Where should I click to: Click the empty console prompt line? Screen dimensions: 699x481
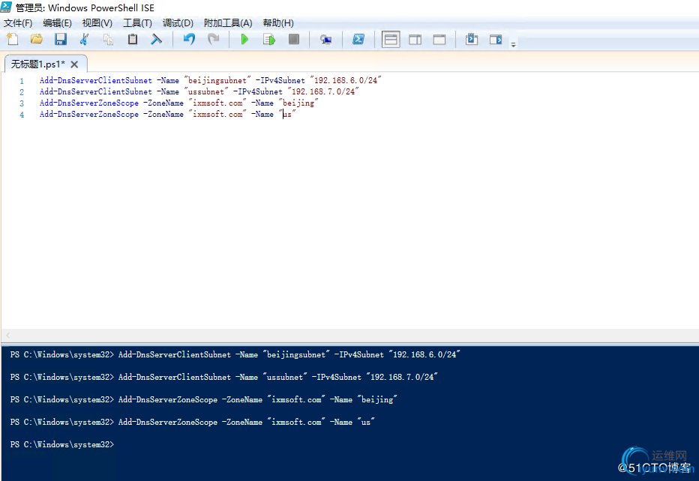[62, 444]
